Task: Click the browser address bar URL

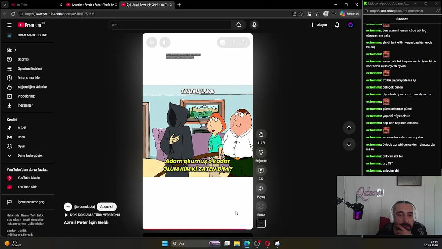Action: tap(59, 14)
